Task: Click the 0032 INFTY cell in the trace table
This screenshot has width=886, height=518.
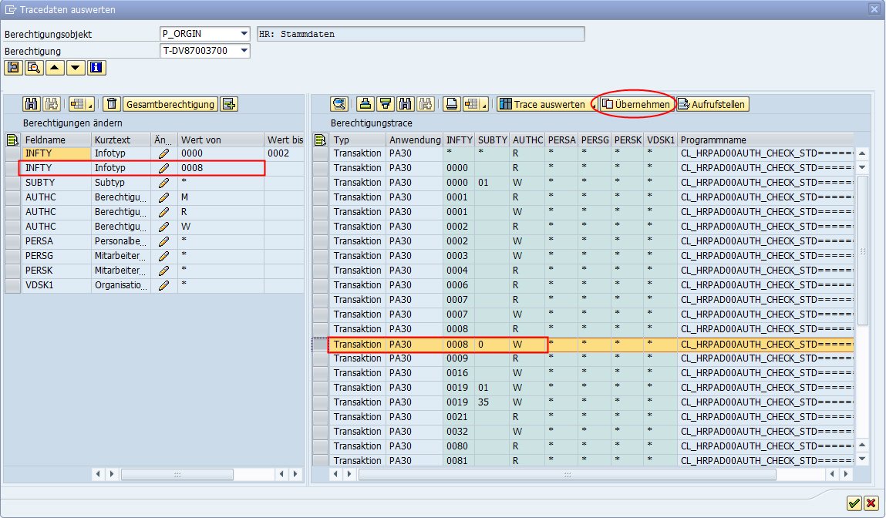Action: click(x=459, y=432)
